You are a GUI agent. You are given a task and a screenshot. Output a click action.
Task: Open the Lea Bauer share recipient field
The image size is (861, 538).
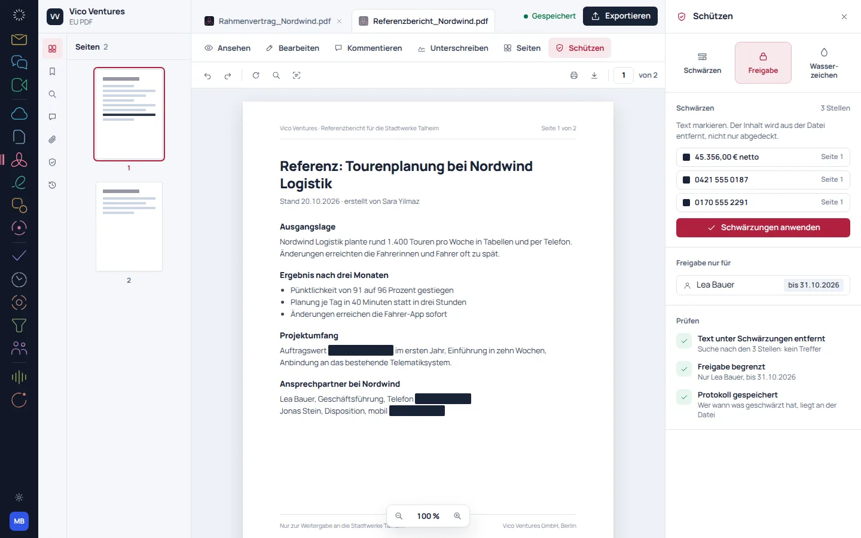[x=763, y=285]
